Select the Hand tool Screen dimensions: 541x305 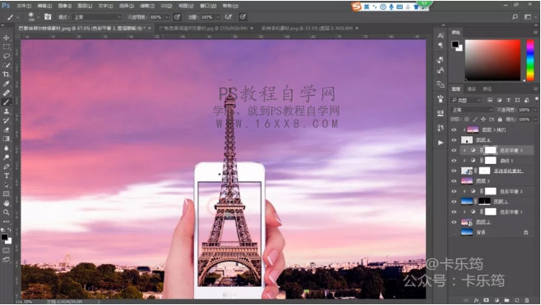[x=7, y=203]
